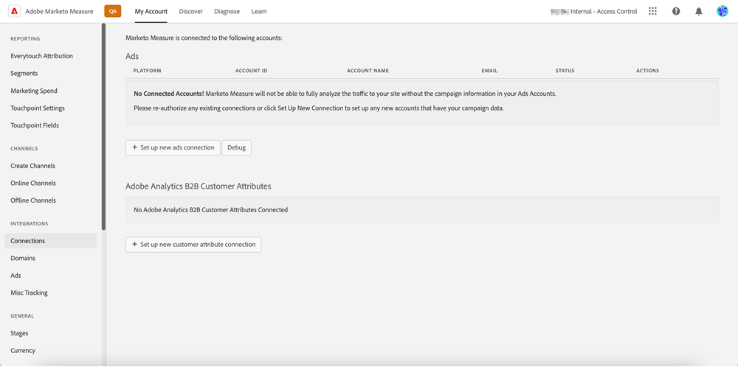738x367 pixels.
Task: Open the user avatar menu
Action: [x=722, y=11]
